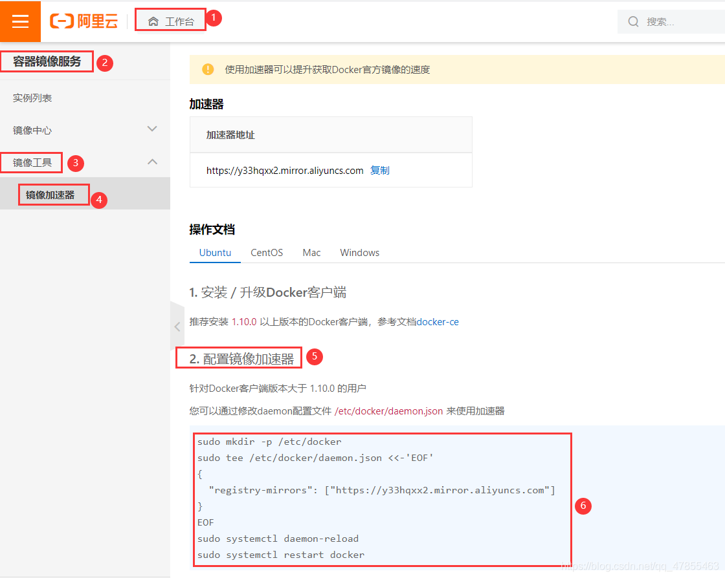Open the docker-ce documentation link
Image resolution: width=725 pixels, height=578 pixels.
(438, 322)
